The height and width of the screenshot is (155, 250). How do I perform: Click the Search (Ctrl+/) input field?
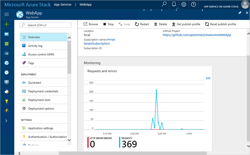[x=46, y=25]
